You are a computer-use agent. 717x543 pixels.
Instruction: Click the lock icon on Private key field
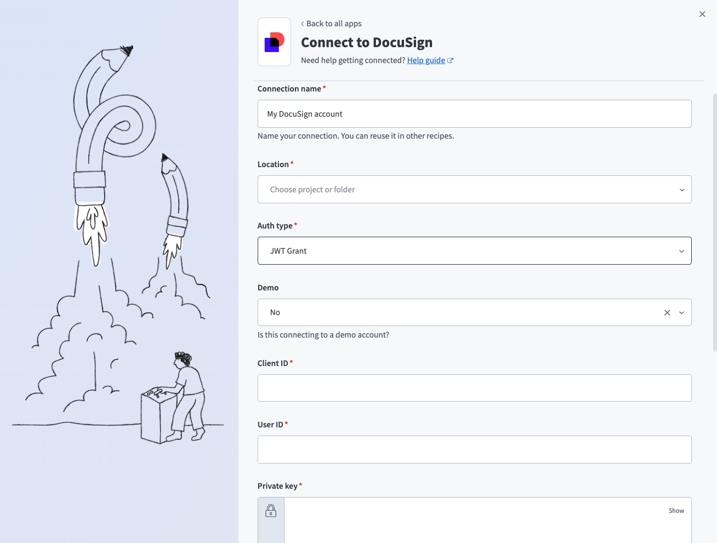click(271, 511)
